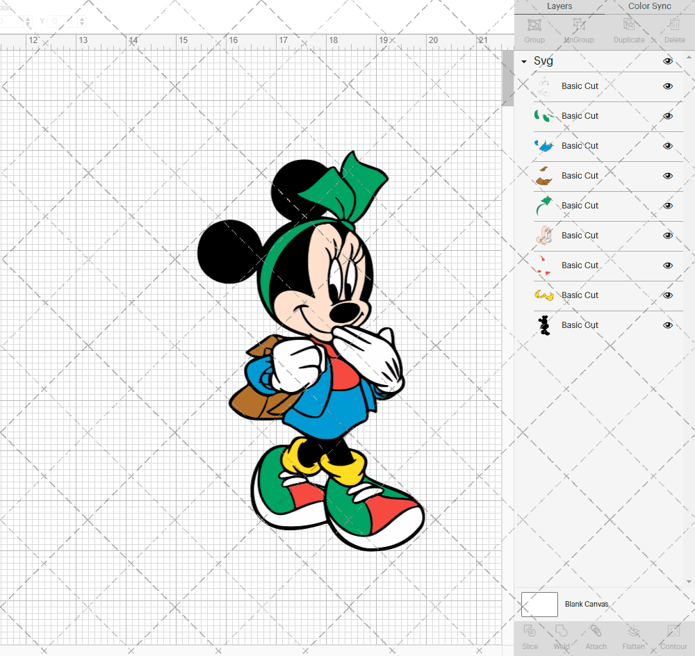The height and width of the screenshot is (656, 695).
Task: Hide the peach skin-tone layer
Action: 667,236
